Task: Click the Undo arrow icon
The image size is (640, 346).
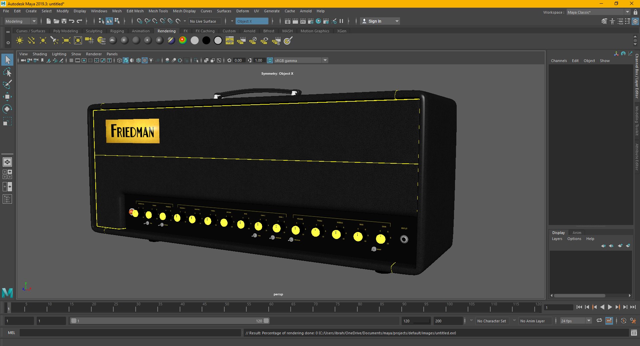Action: click(x=72, y=21)
